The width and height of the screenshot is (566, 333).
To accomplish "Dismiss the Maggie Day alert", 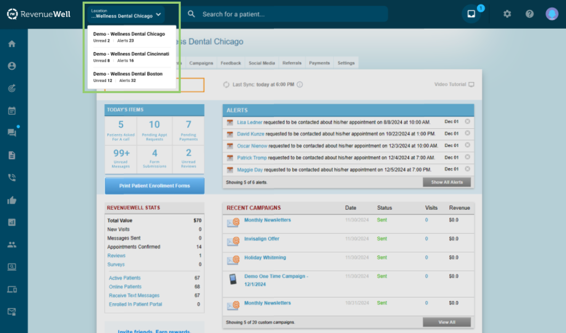I will pyautogui.click(x=467, y=169).
